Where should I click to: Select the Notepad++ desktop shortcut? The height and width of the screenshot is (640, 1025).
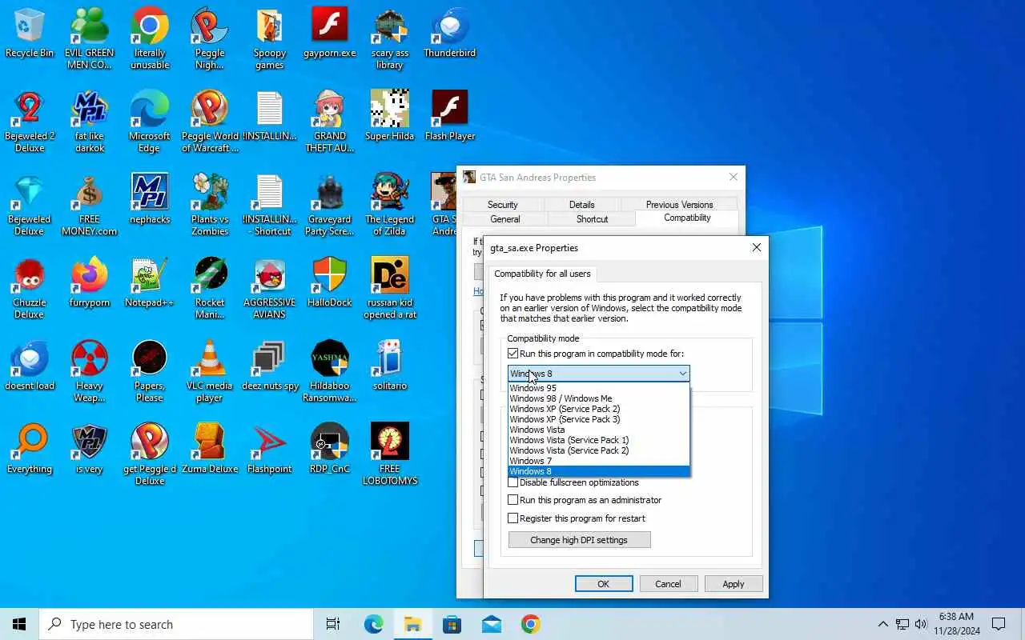click(150, 282)
